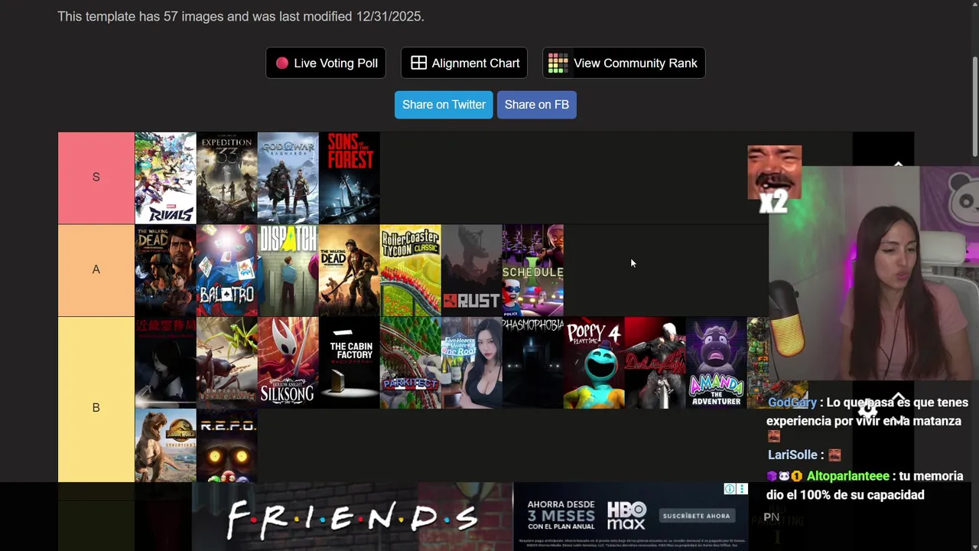Click the ad info 'i' icon
This screenshot has height=551, width=979.
coord(730,489)
